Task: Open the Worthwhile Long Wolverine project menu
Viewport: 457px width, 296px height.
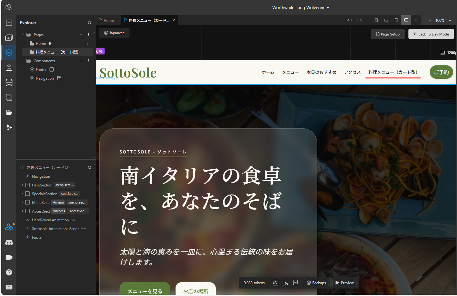Action: click(300, 7)
